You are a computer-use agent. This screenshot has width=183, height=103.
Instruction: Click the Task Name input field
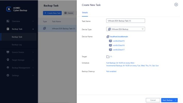[x=126, y=21]
